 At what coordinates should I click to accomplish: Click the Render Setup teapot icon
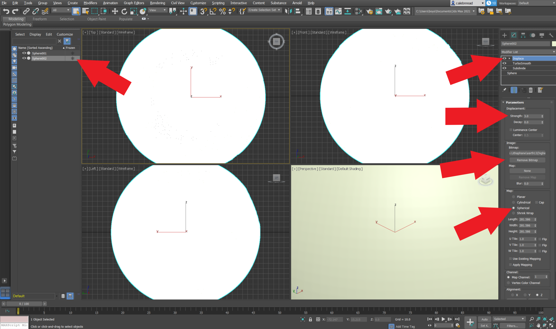[370, 12]
